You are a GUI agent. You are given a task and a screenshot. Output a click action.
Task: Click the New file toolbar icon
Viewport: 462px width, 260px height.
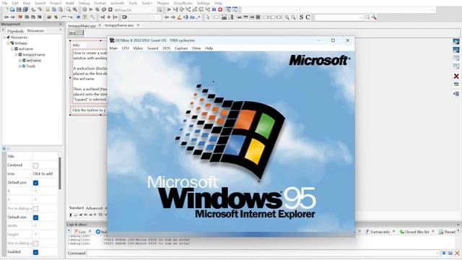pyautogui.click(x=6, y=9)
